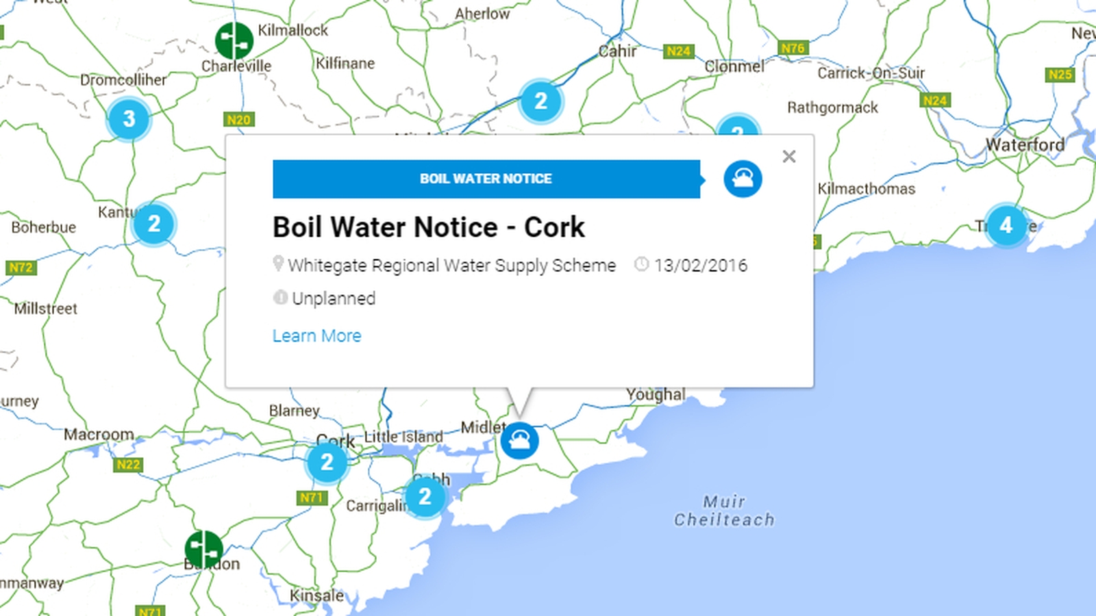Image resolution: width=1096 pixels, height=616 pixels.
Task: Click the kettle icon in the popup header
Action: tap(743, 179)
